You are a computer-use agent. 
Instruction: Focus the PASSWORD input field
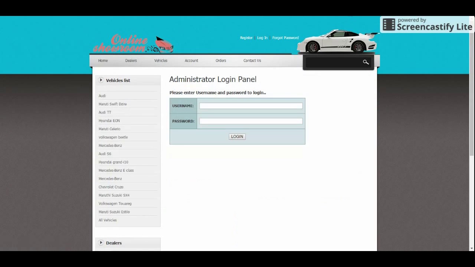tap(251, 121)
